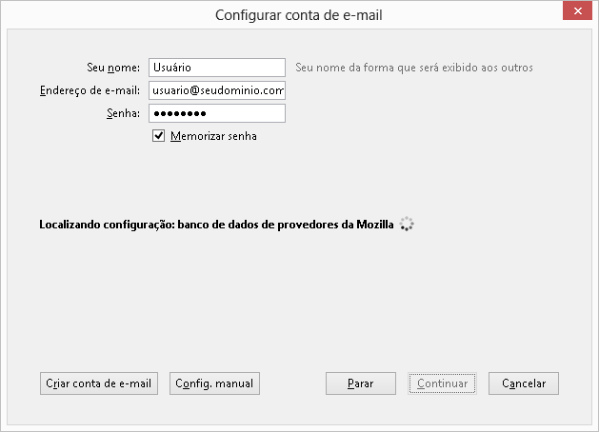
Task: Select the Senha password field
Action: click(217, 113)
